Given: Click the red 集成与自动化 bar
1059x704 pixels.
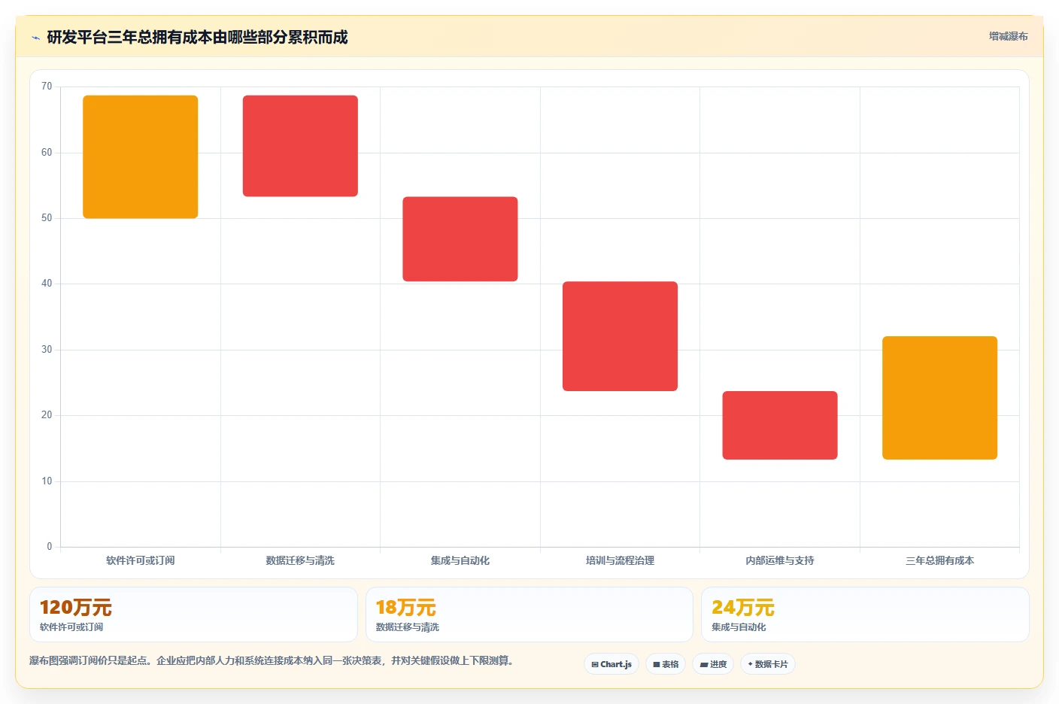Looking at the screenshot, I should pyautogui.click(x=460, y=239).
